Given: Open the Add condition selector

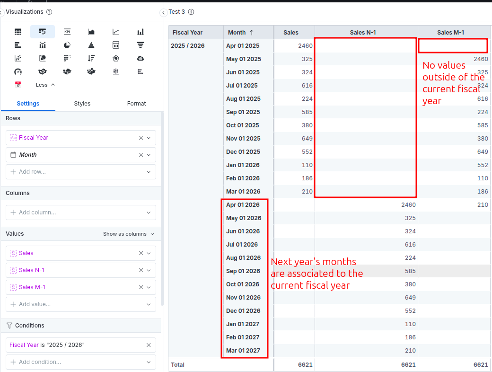Looking at the screenshot, I should tap(80, 362).
